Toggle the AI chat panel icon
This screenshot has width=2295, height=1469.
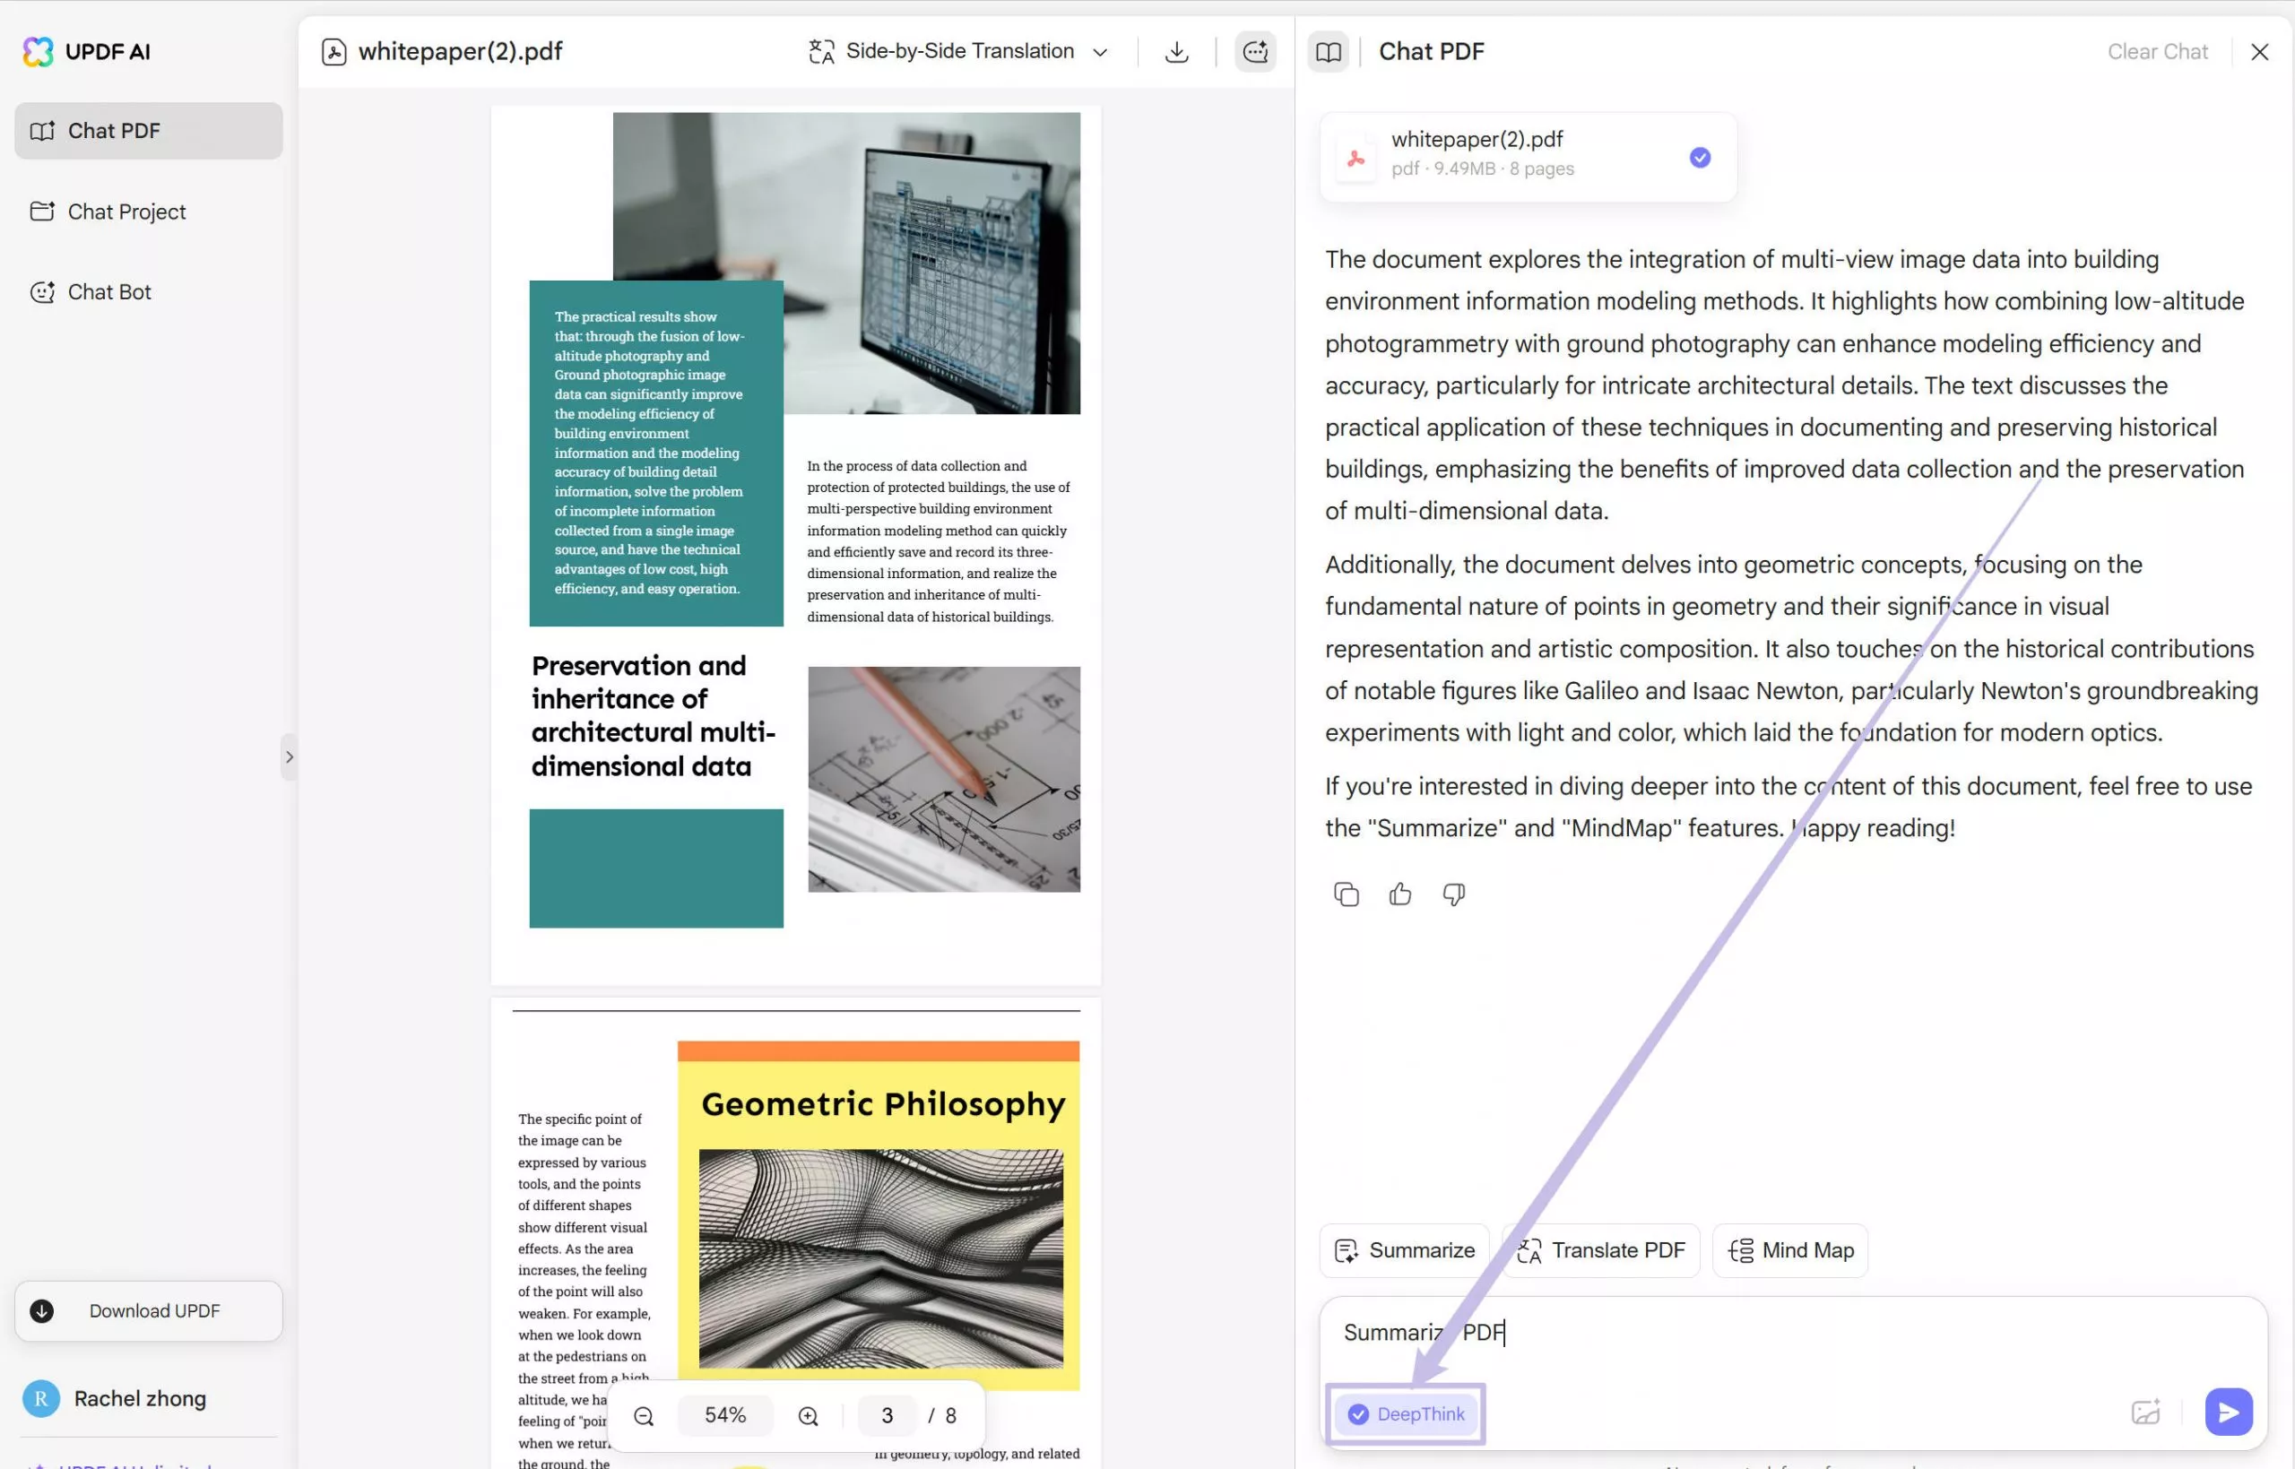(x=1254, y=51)
